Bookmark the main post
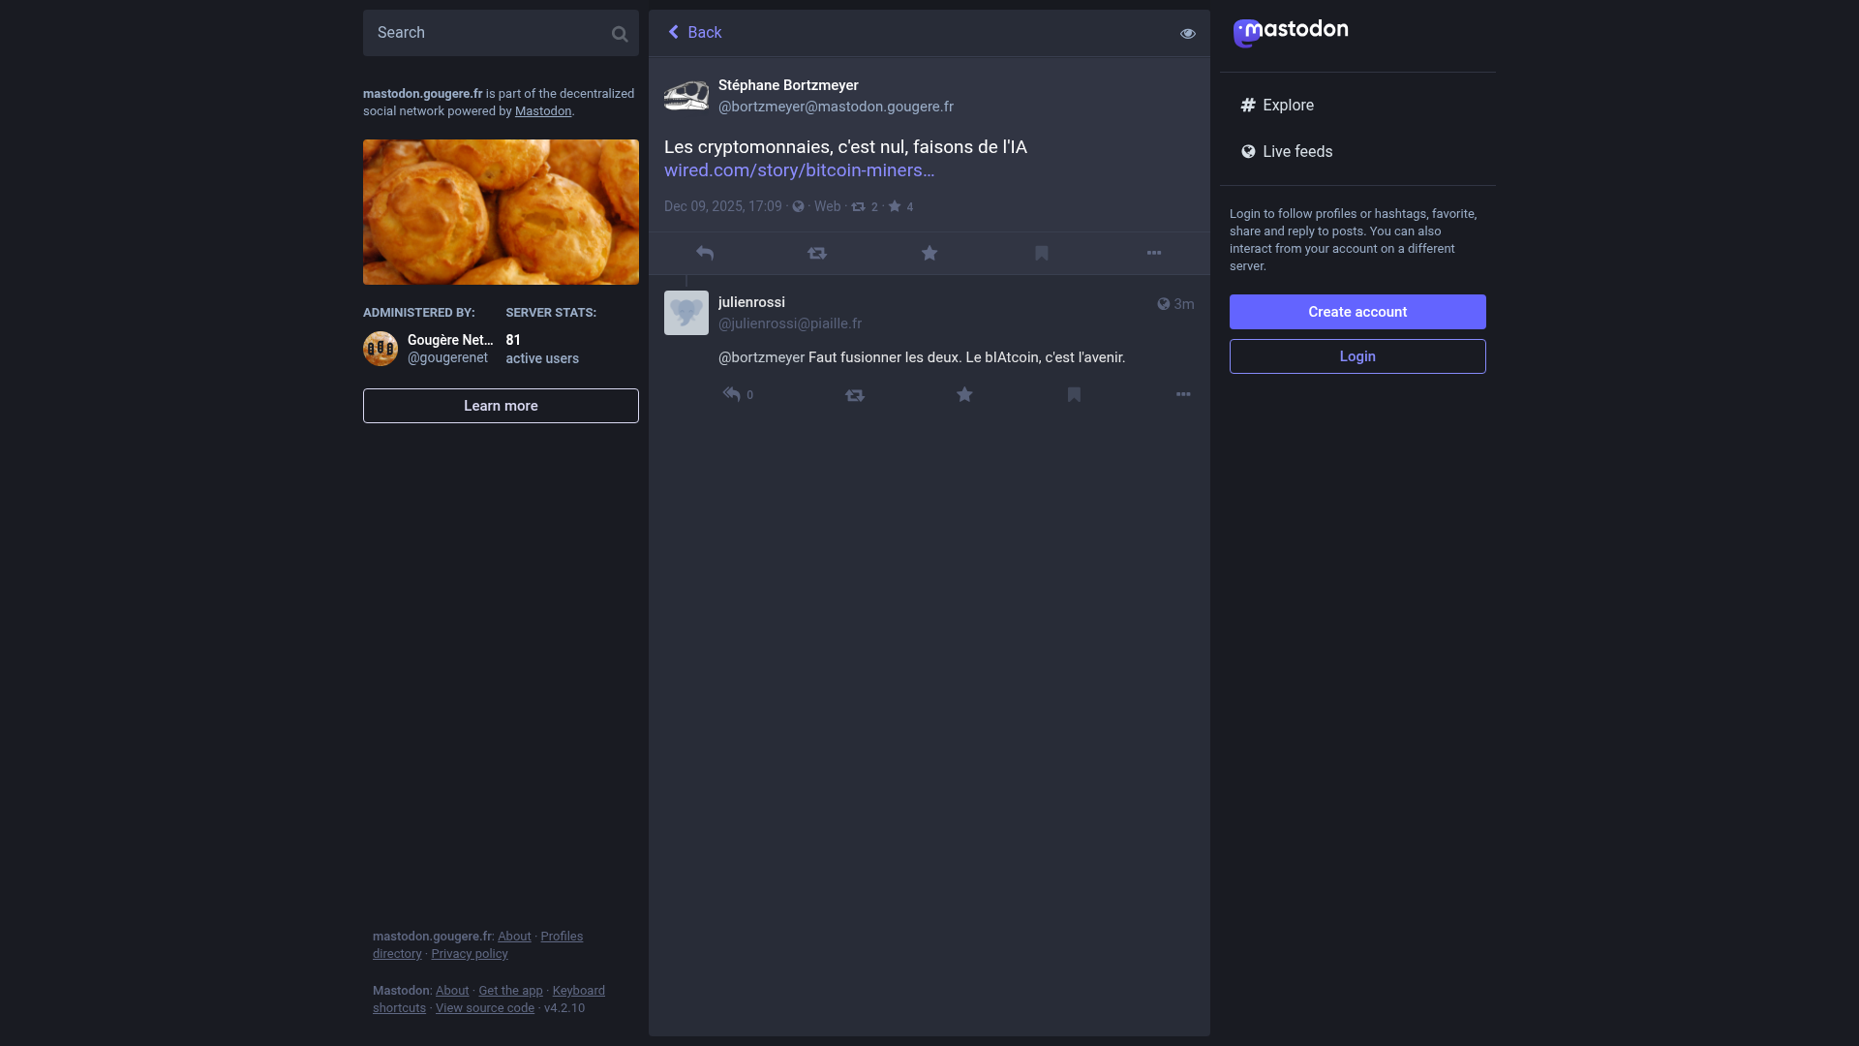Viewport: 1859px width, 1046px height. (1042, 253)
